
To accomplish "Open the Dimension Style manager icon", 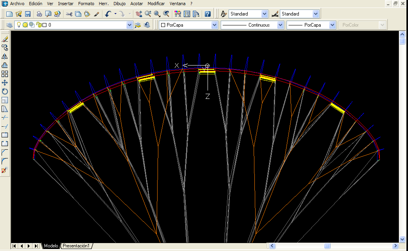I will (x=275, y=14).
